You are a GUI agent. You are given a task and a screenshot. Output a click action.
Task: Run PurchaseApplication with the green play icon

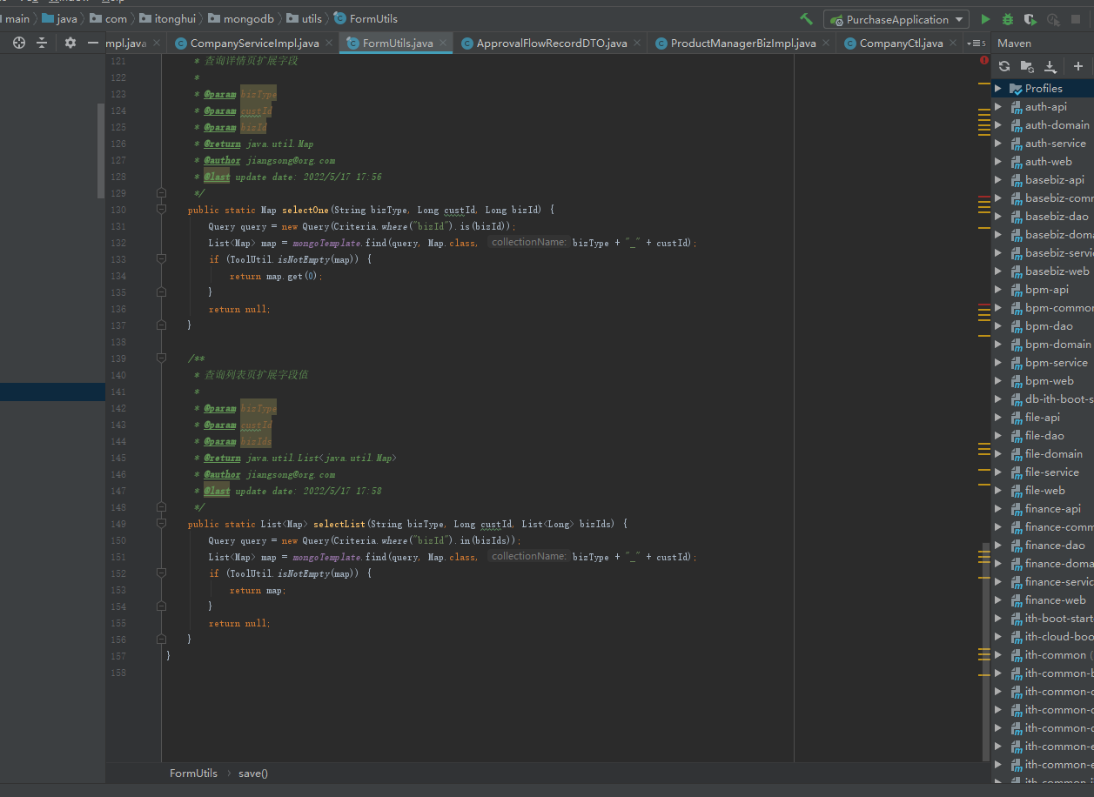pyautogui.click(x=985, y=19)
